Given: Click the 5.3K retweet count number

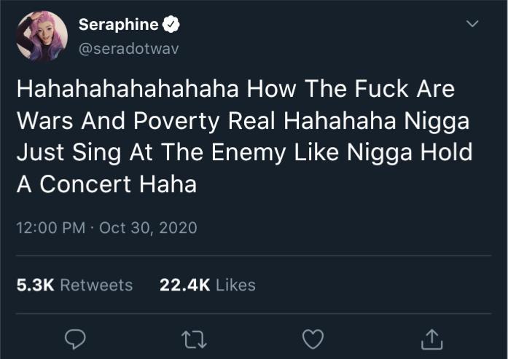Looking at the screenshot, I should pyautogui.click(x=35, y=285).
